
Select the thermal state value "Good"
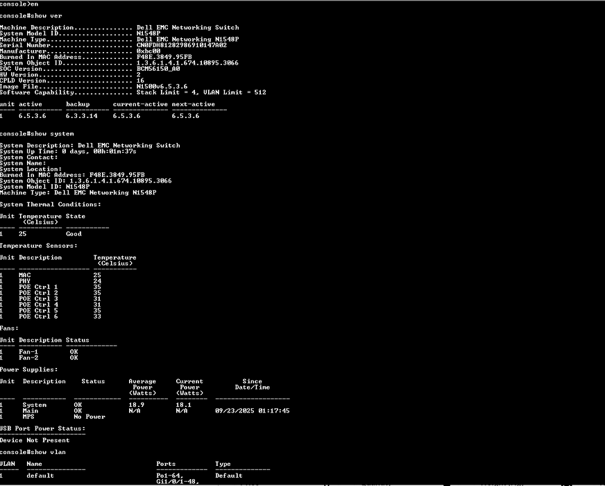pos(74,234)
